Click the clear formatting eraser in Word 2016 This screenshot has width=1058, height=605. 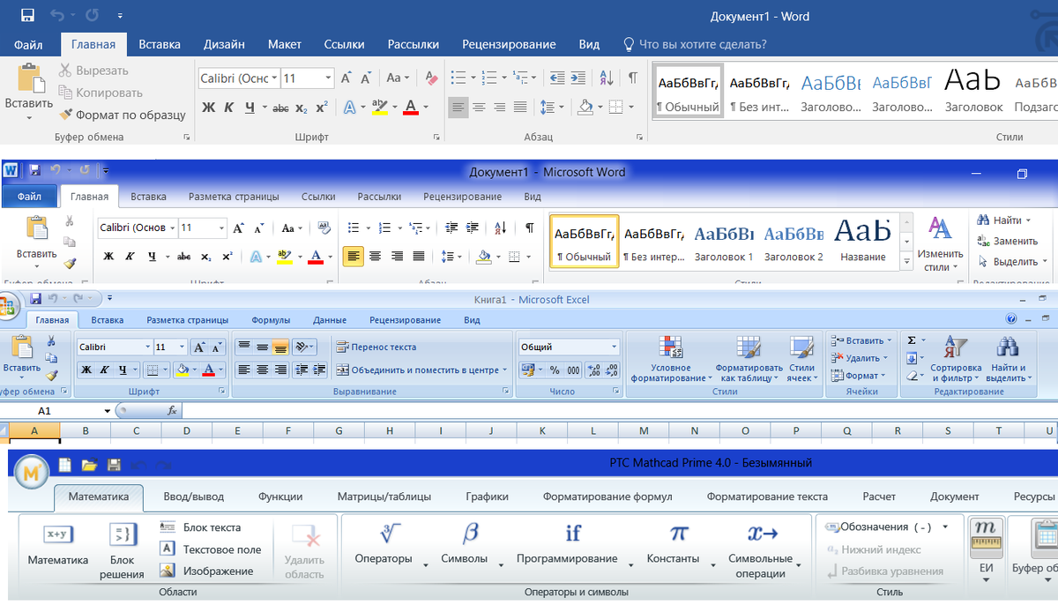click(431, 78)
